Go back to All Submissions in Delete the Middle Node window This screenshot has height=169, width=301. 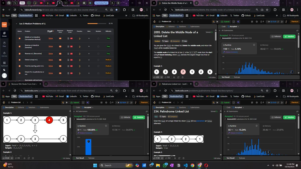click(x=226, y=31)
